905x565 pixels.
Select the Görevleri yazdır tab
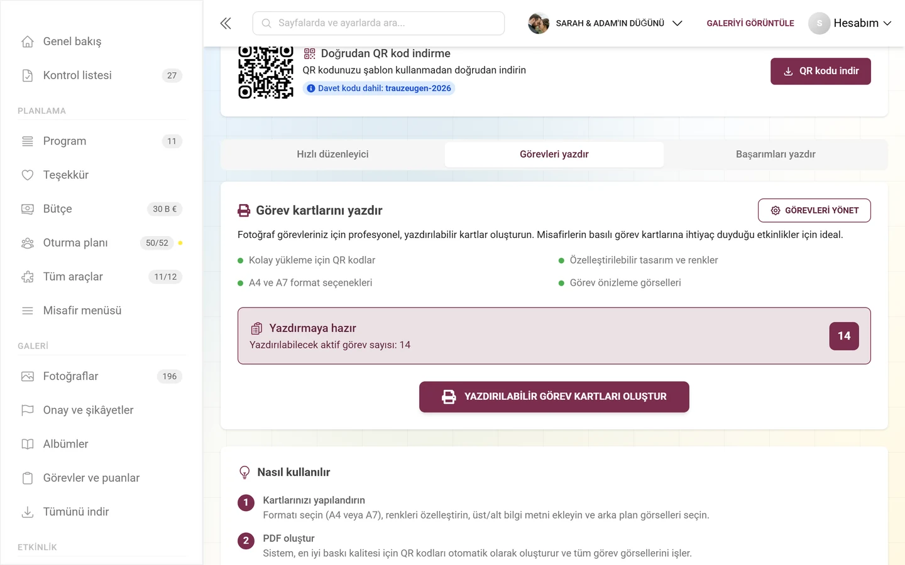[x=554, y=154]
